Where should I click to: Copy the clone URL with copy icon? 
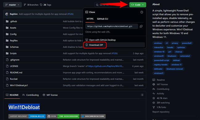[x=141, y=26]
